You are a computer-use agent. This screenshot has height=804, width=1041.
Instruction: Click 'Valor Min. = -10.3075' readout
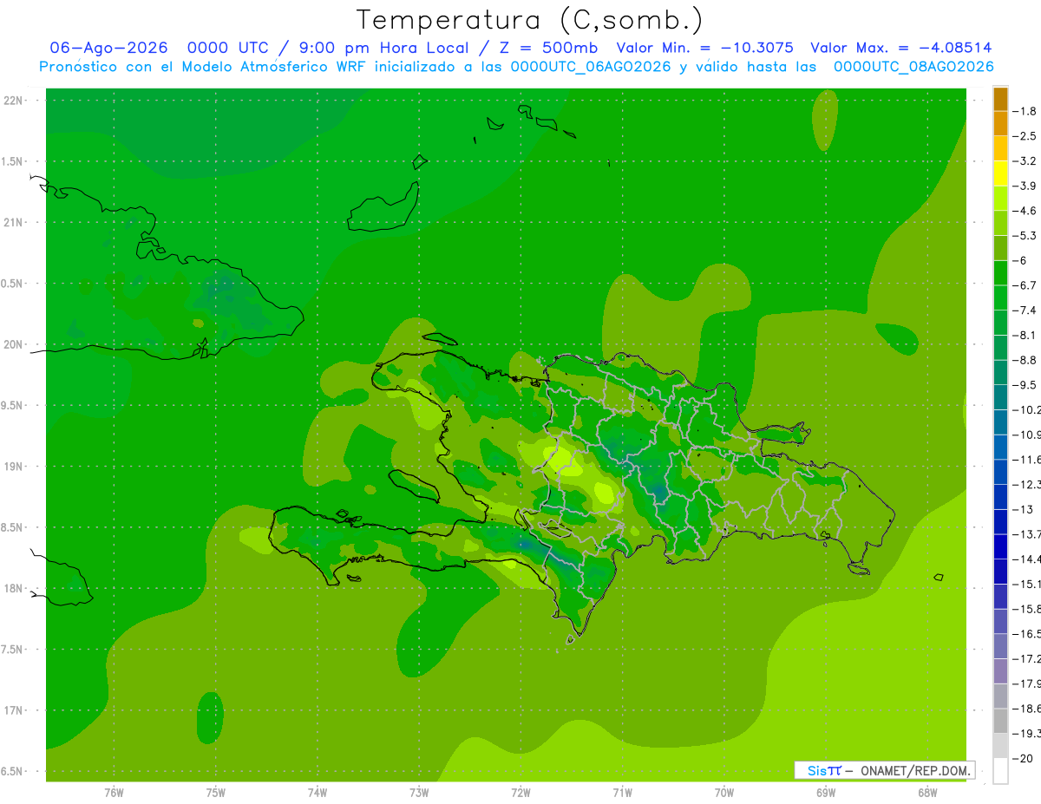(704, 48)
